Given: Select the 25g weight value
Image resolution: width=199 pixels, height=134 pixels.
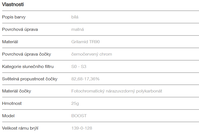Looking at the screenshot, I should [74, 103].
